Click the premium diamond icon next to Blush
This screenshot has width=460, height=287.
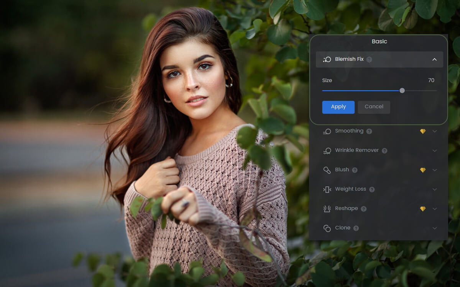point(423,170)
